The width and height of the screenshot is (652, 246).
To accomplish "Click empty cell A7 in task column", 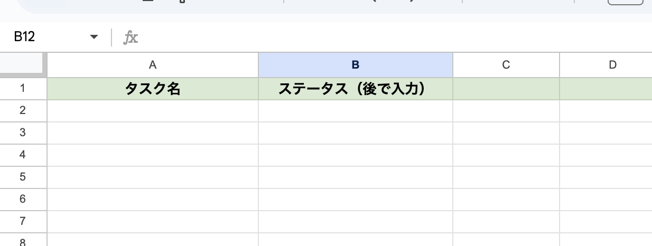I will pyautogui.click(x=153, y=222).
